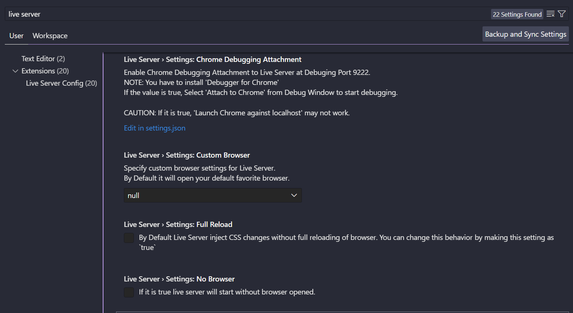This screenshot has width=573, height=313.
Task: Clear settings search input icon
Action: point(550,14)
